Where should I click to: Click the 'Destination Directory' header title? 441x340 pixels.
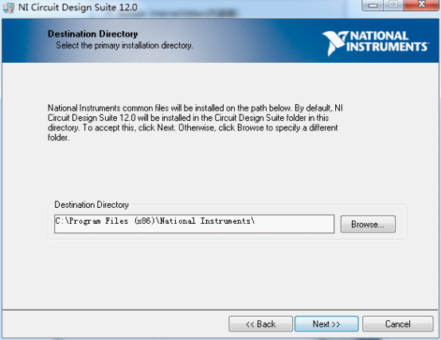pyautogui.click(x=92, y=33)
